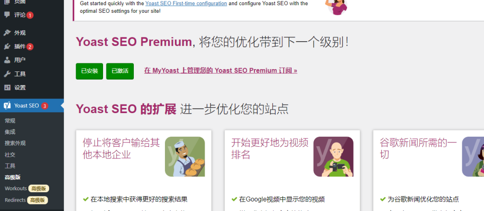This screenshot has height=211, width=484.
Task: Open the 搜索外观 submenu item
Action: 15,143
